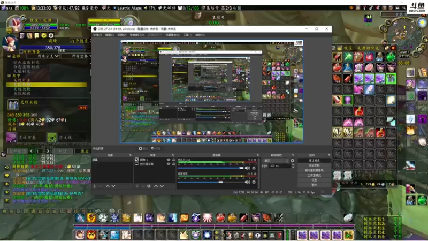Click the 停止推流 button in OBS controls

tap(314, 160)
